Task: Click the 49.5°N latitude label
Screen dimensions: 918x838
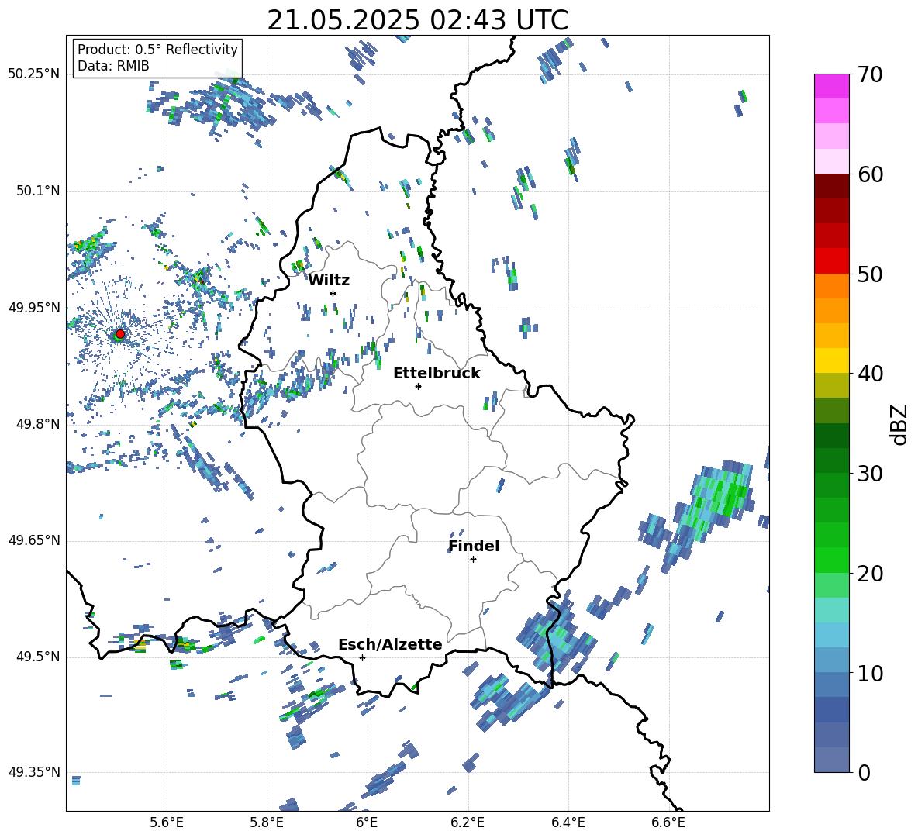Action: (x=38, y=657)
